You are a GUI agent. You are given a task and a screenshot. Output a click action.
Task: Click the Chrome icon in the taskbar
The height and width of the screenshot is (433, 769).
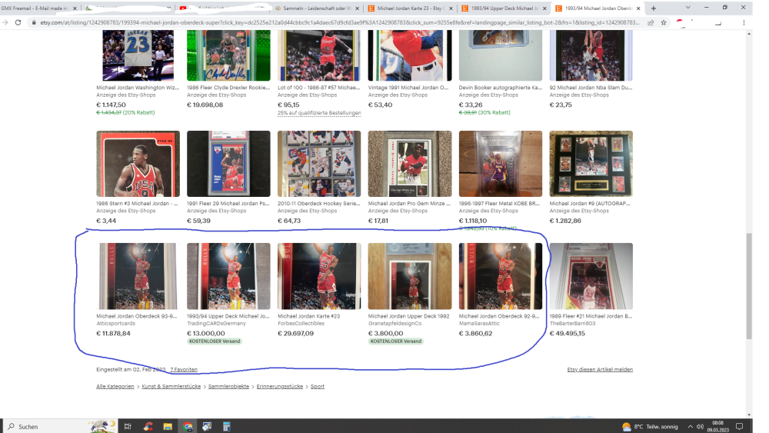tap(188, 426)
